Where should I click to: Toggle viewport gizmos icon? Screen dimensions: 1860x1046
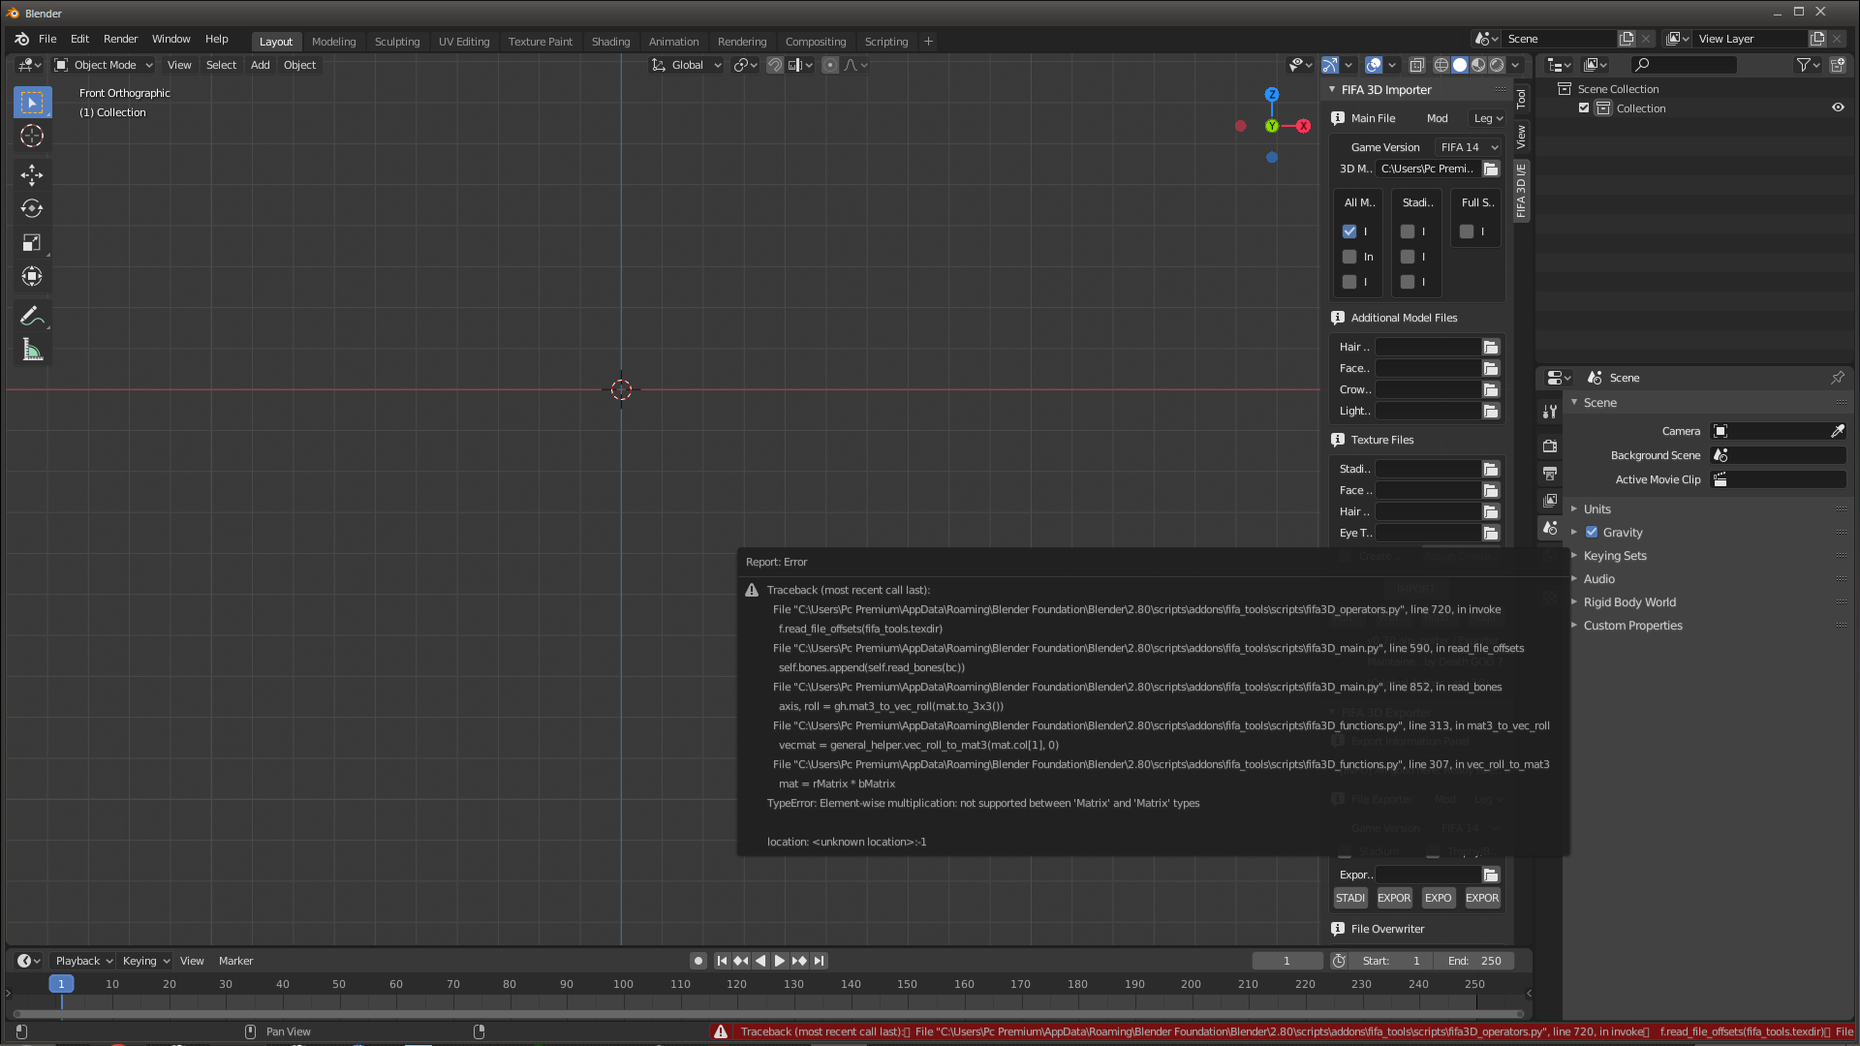pyautogui.click(x=1330, y=65)
